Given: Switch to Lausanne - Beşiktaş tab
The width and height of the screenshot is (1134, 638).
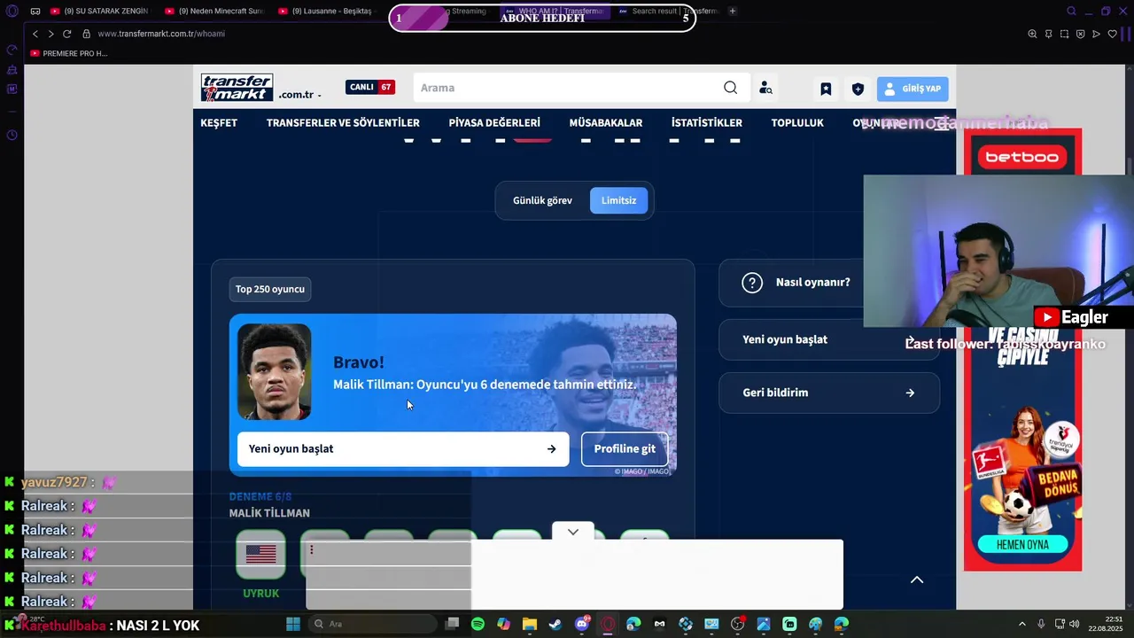Looking at the screenshot, I should tap(328, 12).
